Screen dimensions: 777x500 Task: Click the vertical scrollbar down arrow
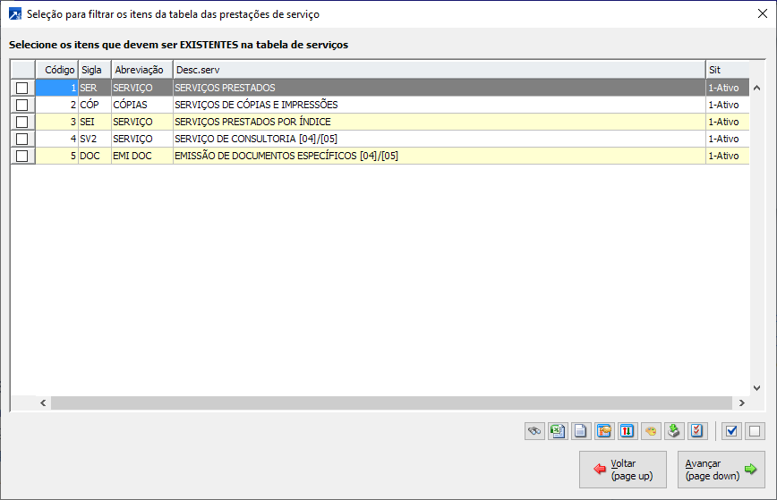pos(756,388)
